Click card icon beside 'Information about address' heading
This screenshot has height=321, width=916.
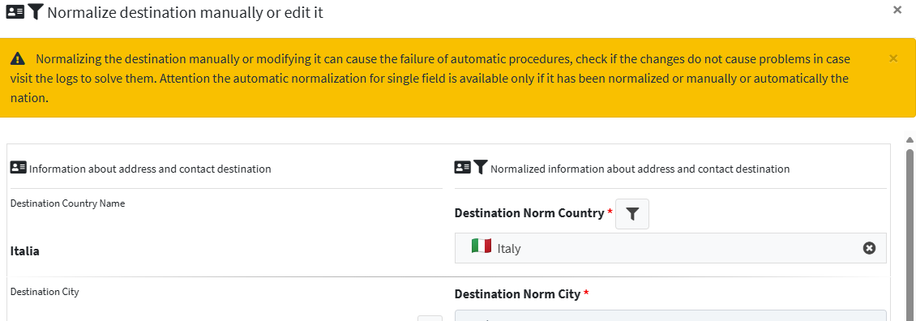point(18,169)
